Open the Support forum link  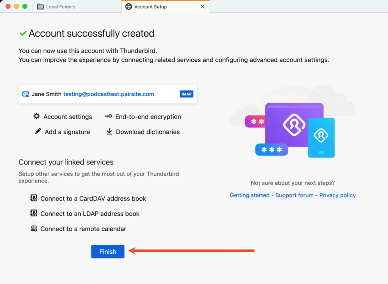tap(294, 195)
